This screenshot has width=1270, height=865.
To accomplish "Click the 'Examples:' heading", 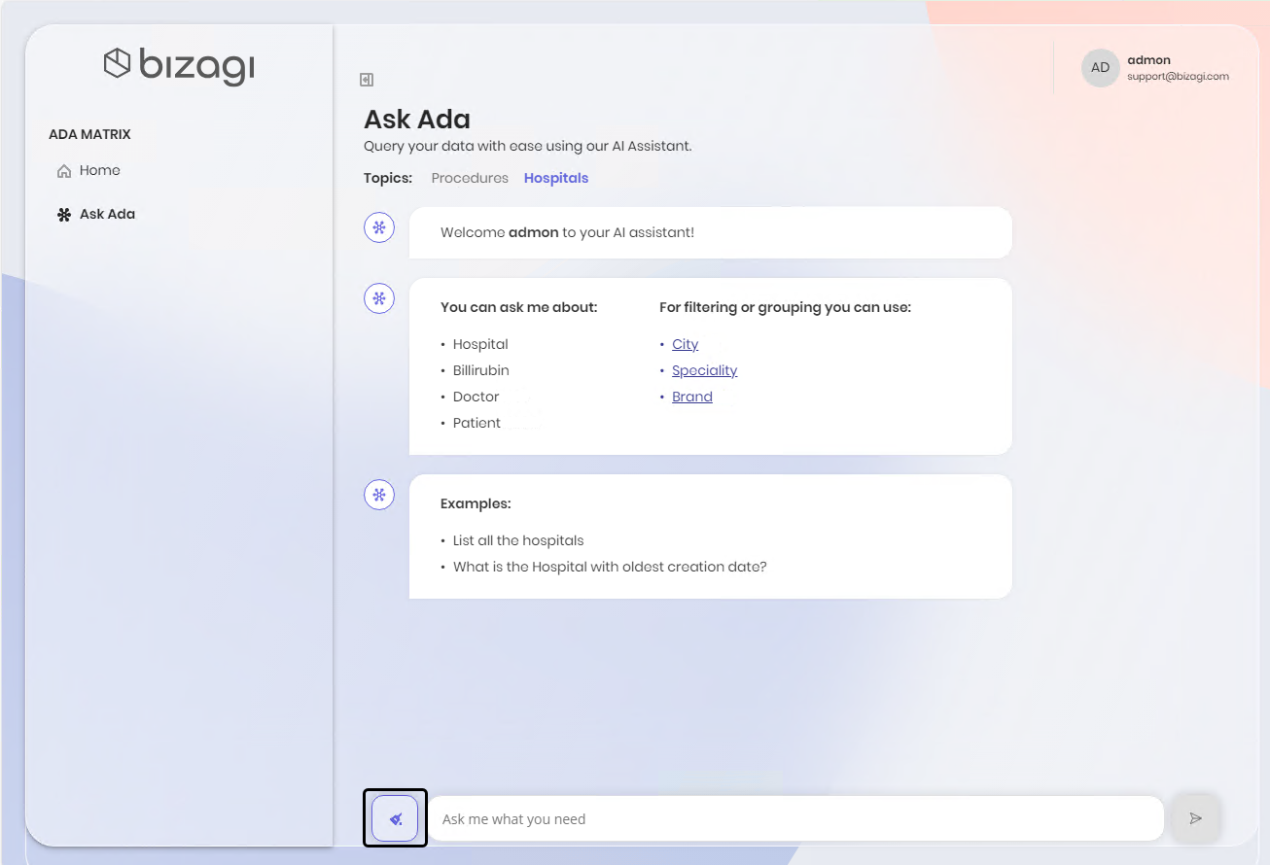I will pos(476,503).
